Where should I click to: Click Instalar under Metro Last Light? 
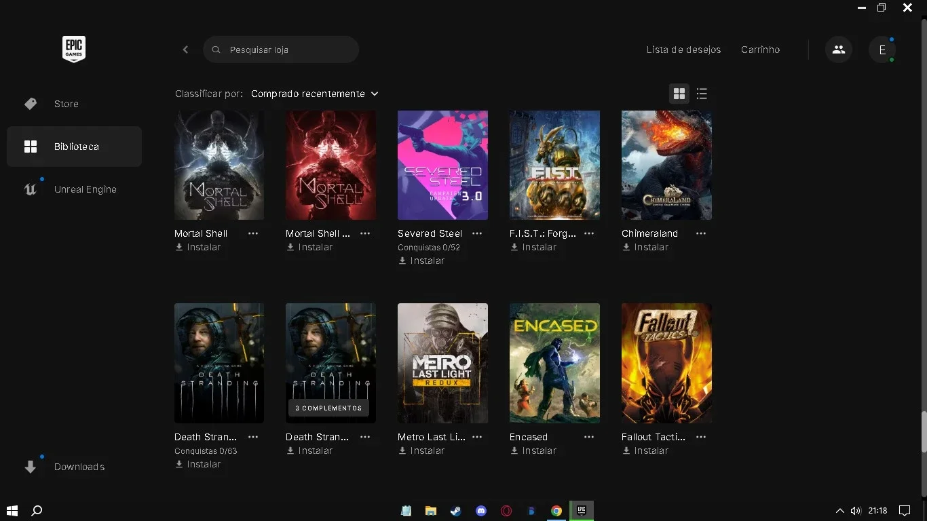[x=421, y=450]
